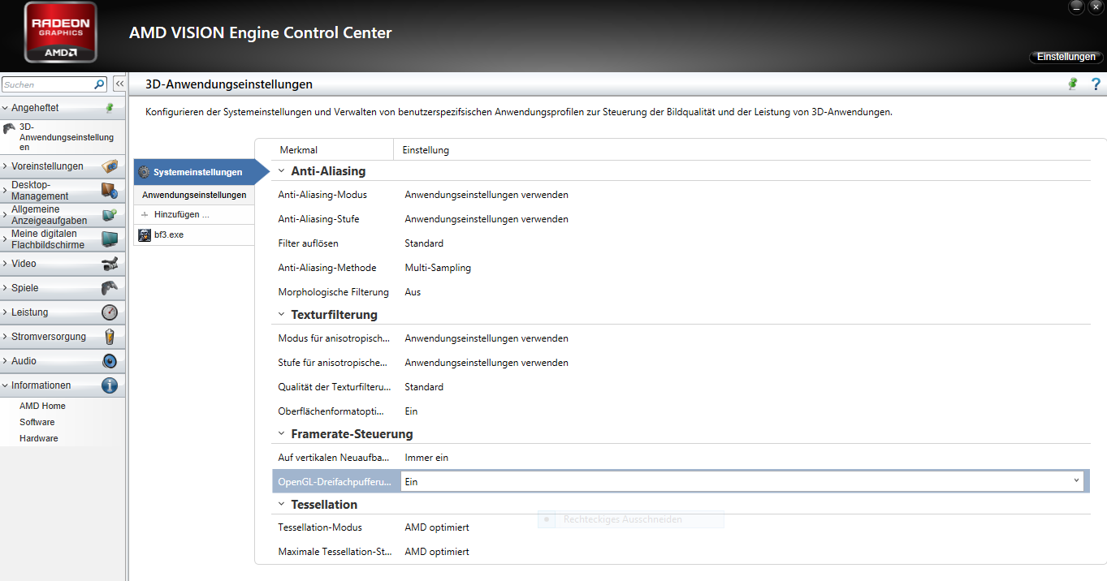Expand the Leistung section
Image resolution: width=1107 pixels, height=581 pixels.
click(5, 312)
